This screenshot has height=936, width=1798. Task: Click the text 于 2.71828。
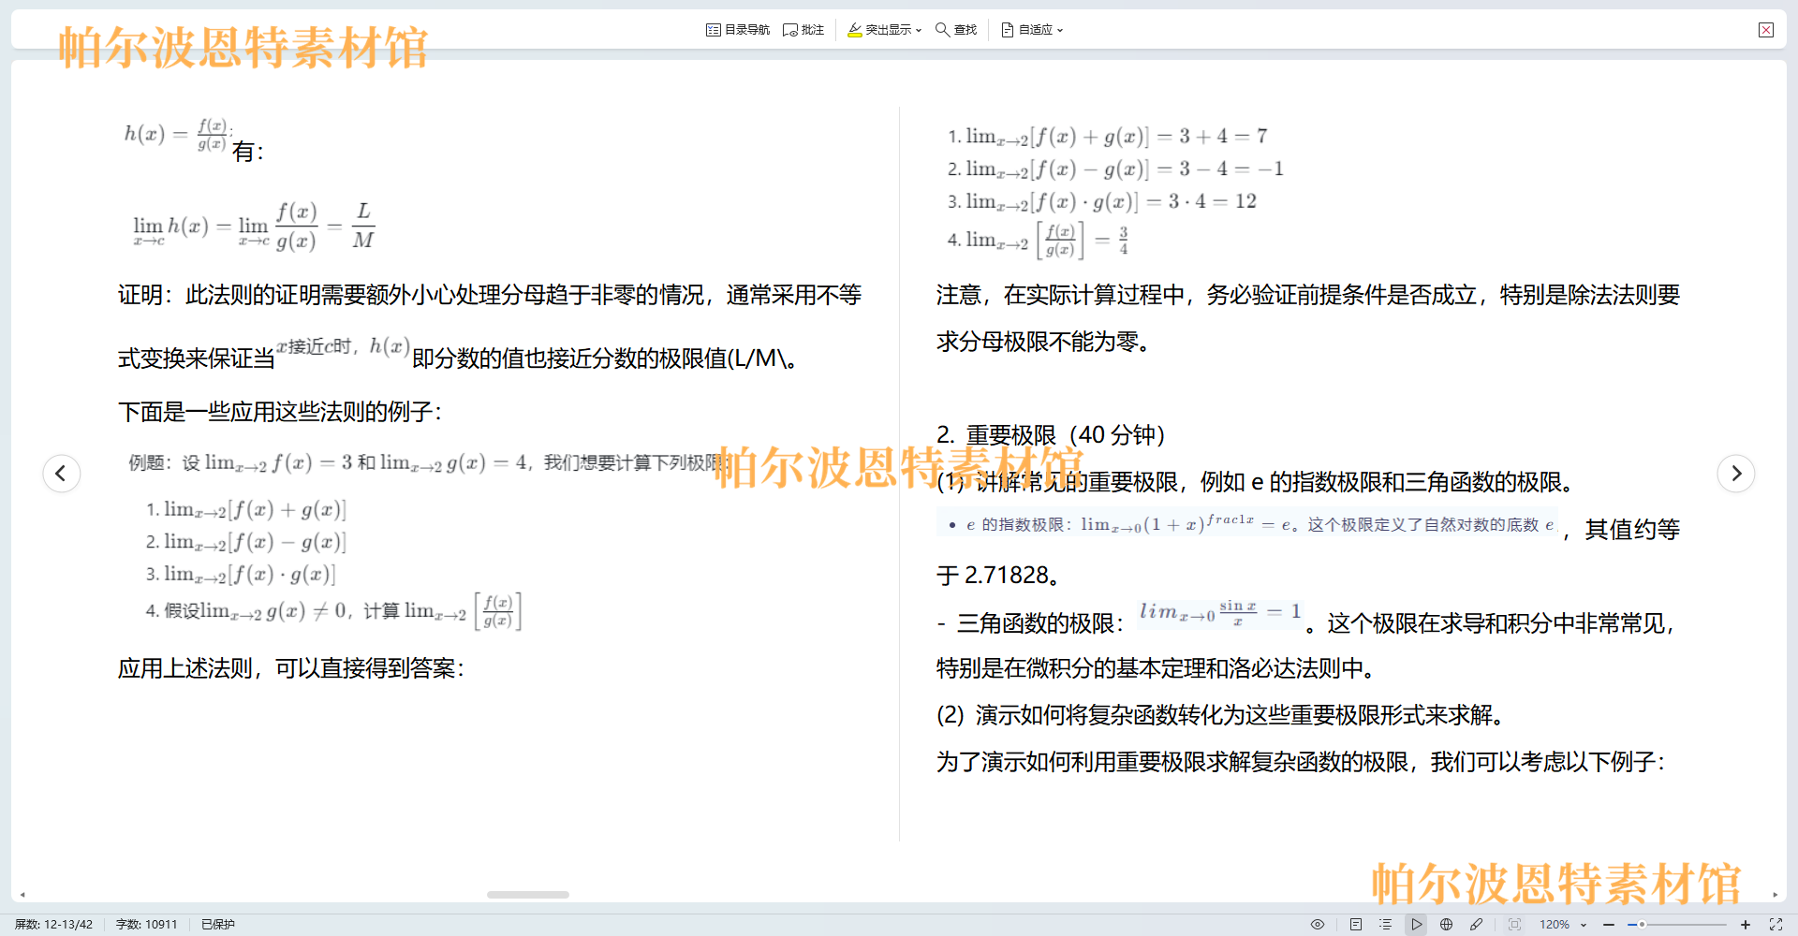[999, 575]
